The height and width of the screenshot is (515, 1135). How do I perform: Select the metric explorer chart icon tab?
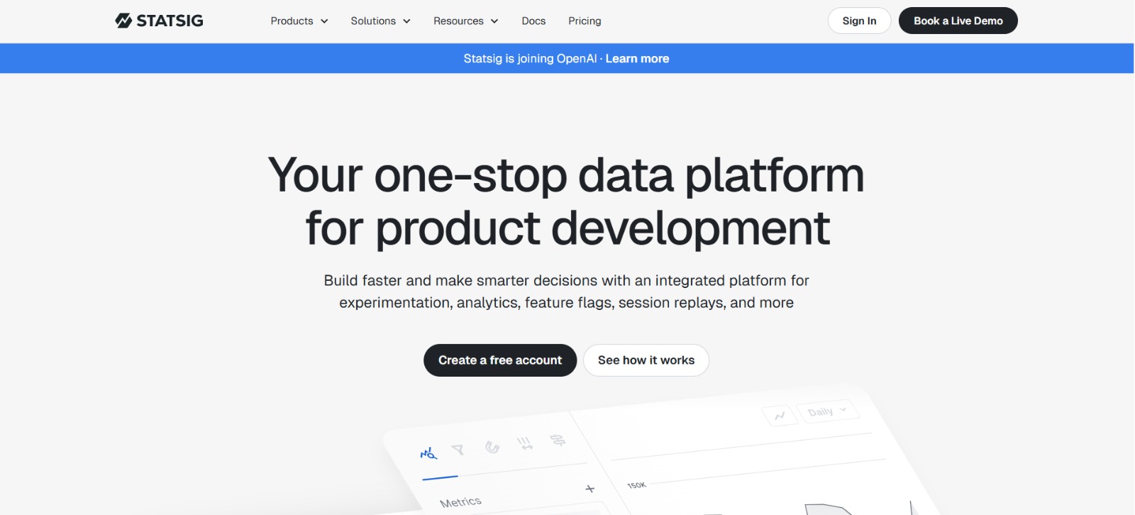click(x=428, y=453)
